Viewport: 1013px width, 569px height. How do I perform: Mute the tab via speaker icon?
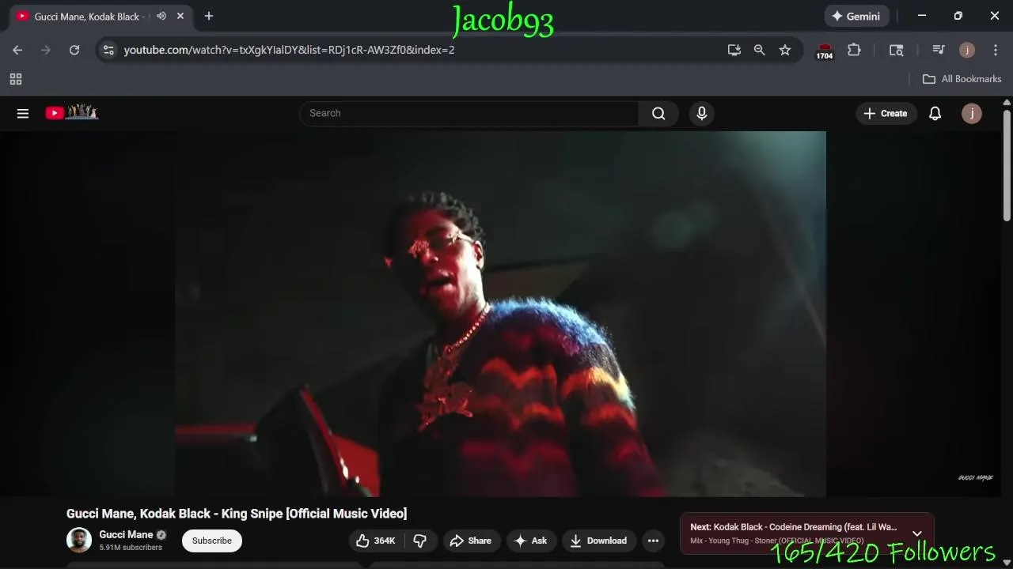click(x=161, y=16)
